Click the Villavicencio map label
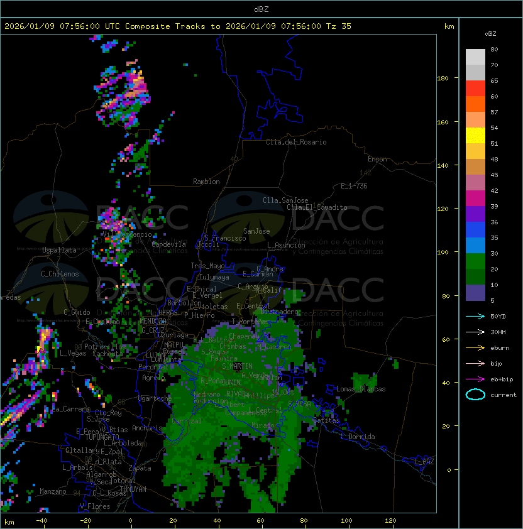The height and width of the screenshot is (529, 523). (127, 234)
